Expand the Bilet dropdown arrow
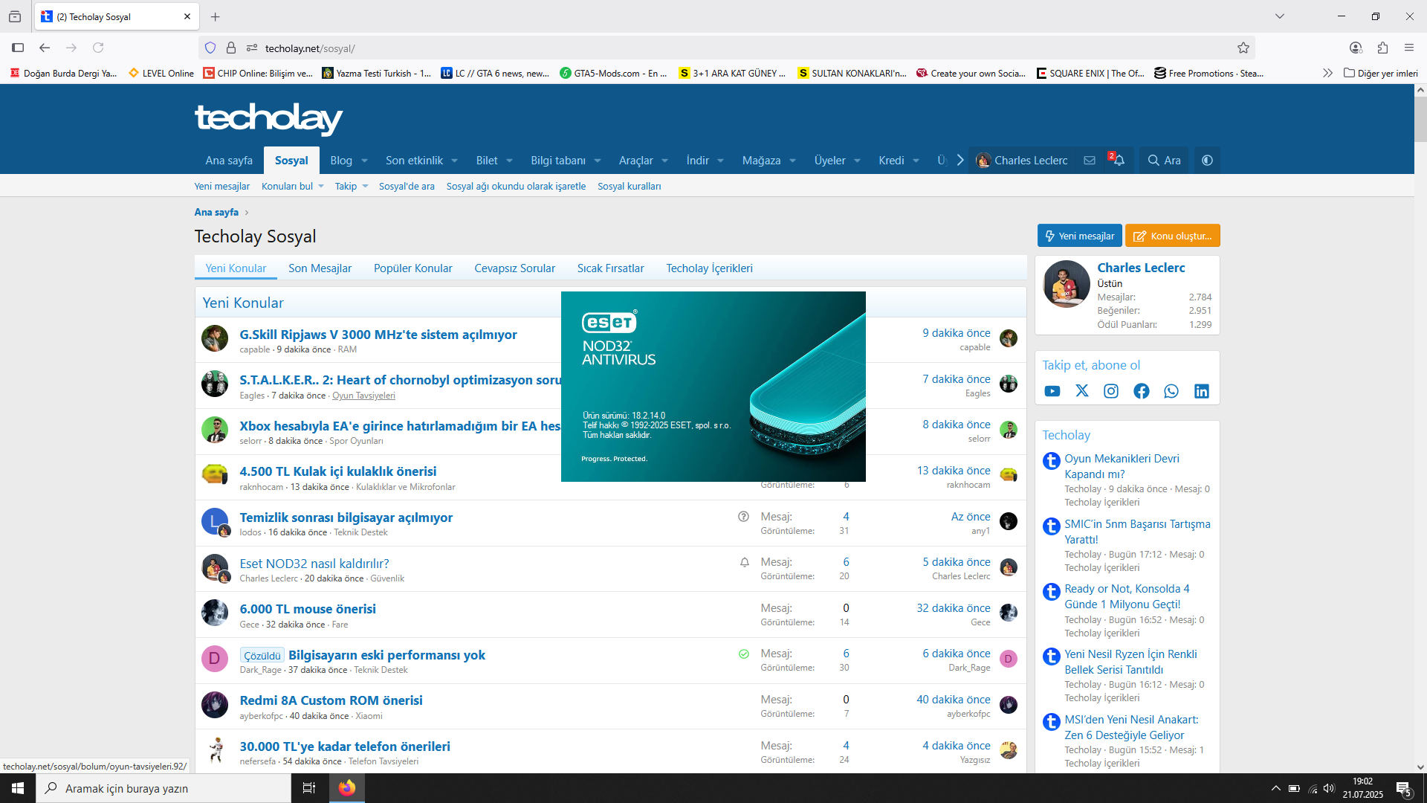The width and height of the screenshot is (1427, 803). (x=510, y=161)
